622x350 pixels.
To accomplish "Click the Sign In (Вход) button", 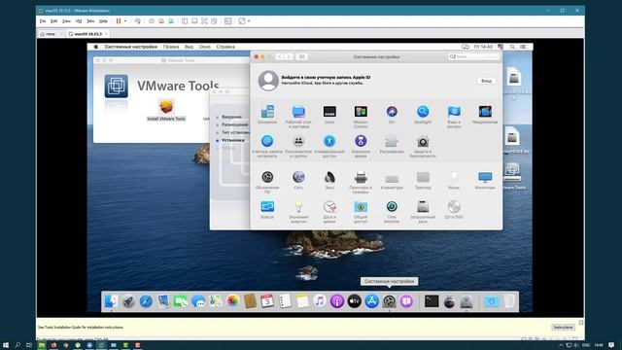I will coord(486,81).
